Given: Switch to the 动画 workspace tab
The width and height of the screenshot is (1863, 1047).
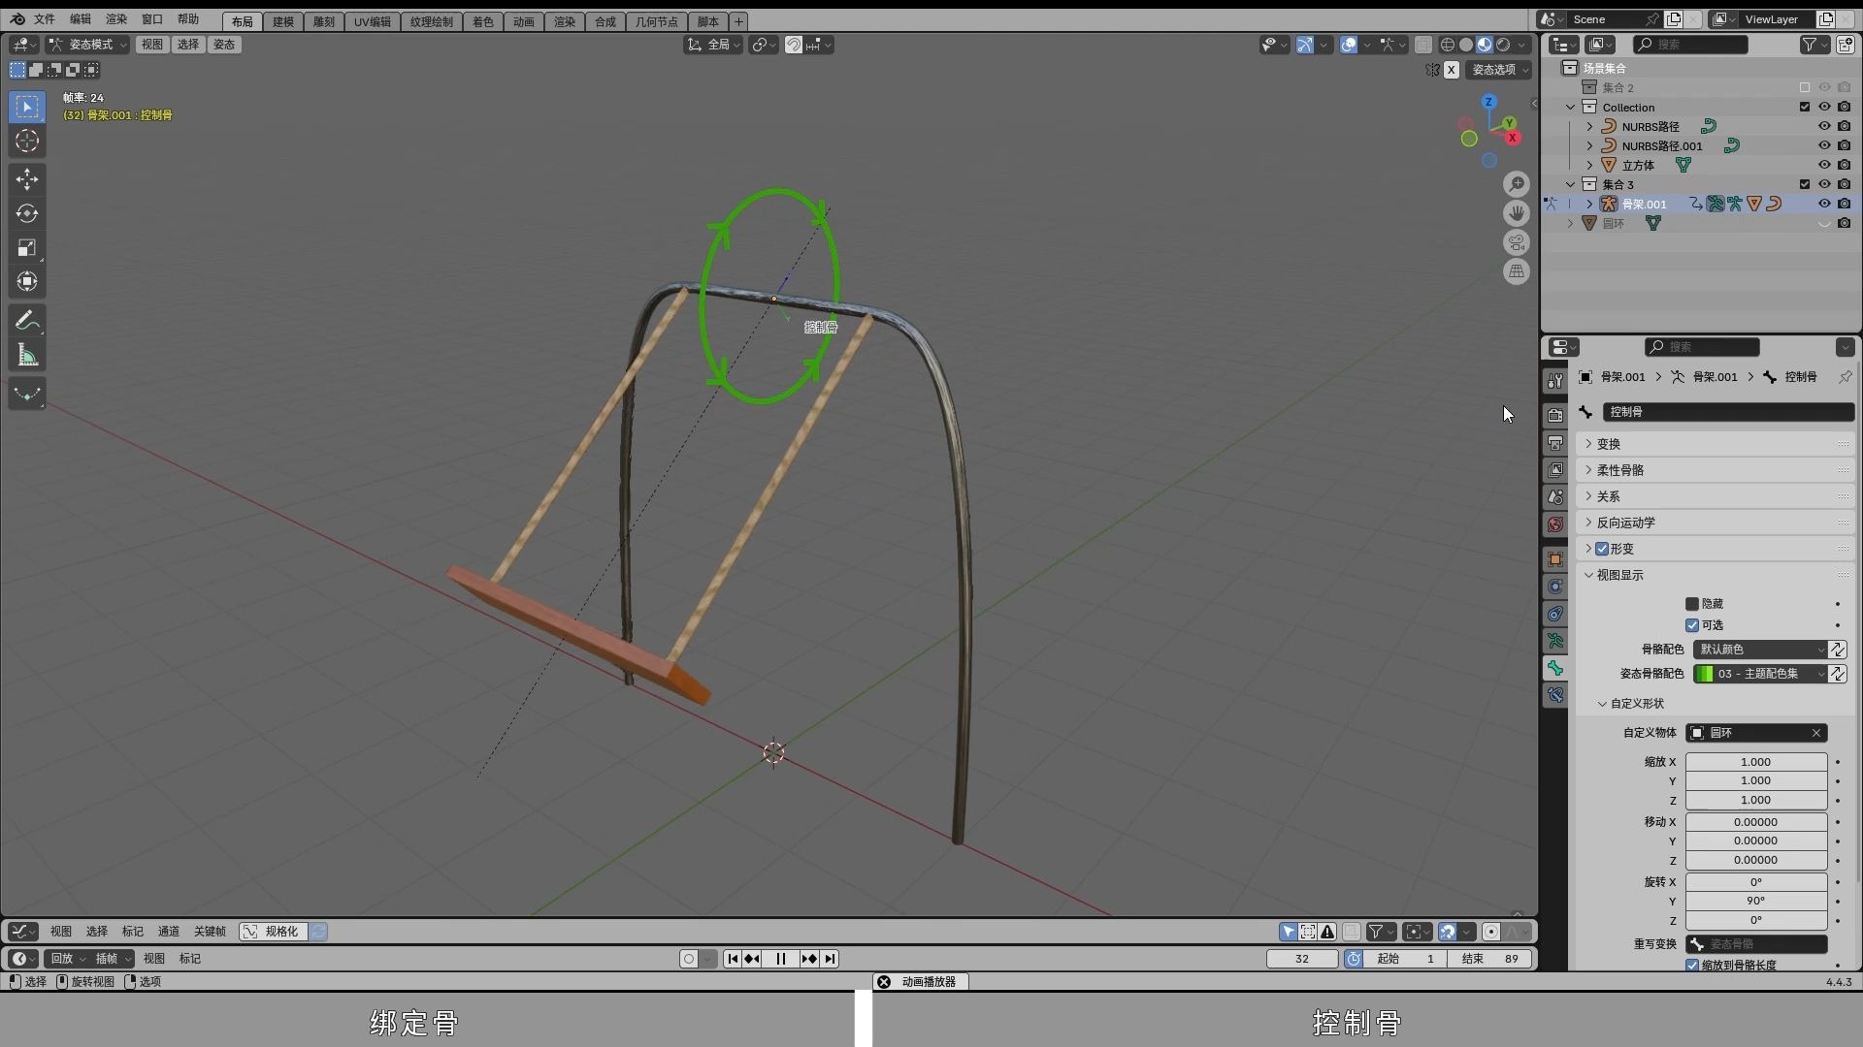Looking at the screenshot, I should [523, 20].
